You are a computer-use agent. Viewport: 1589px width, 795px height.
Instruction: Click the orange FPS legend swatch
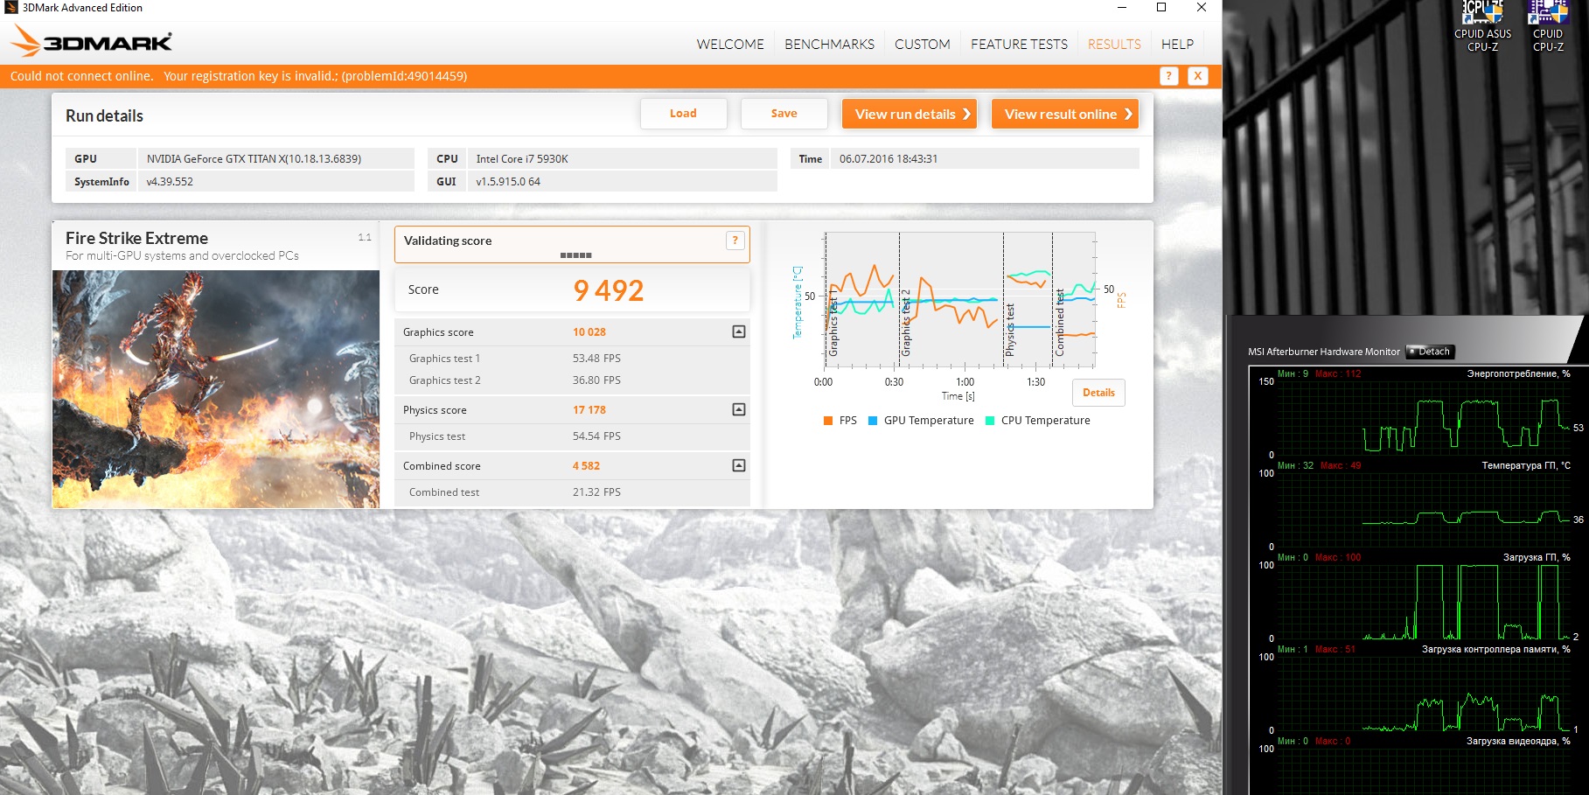point(827,421)
